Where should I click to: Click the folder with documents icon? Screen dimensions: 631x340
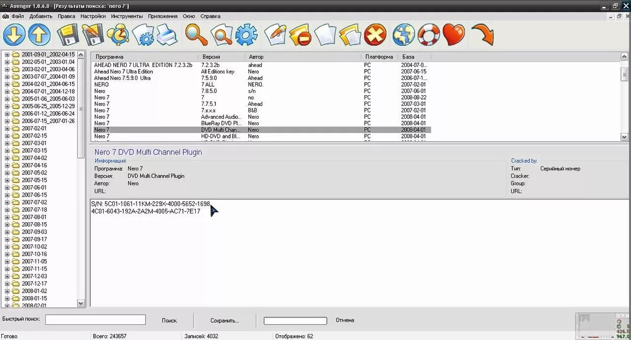[x=350, y=35]
